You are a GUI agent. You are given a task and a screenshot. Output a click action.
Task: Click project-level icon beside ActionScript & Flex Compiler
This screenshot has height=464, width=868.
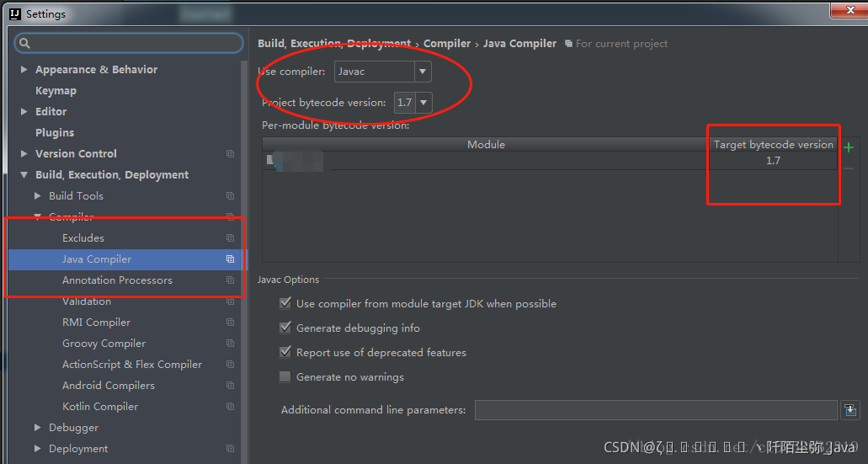pos(231,365)
